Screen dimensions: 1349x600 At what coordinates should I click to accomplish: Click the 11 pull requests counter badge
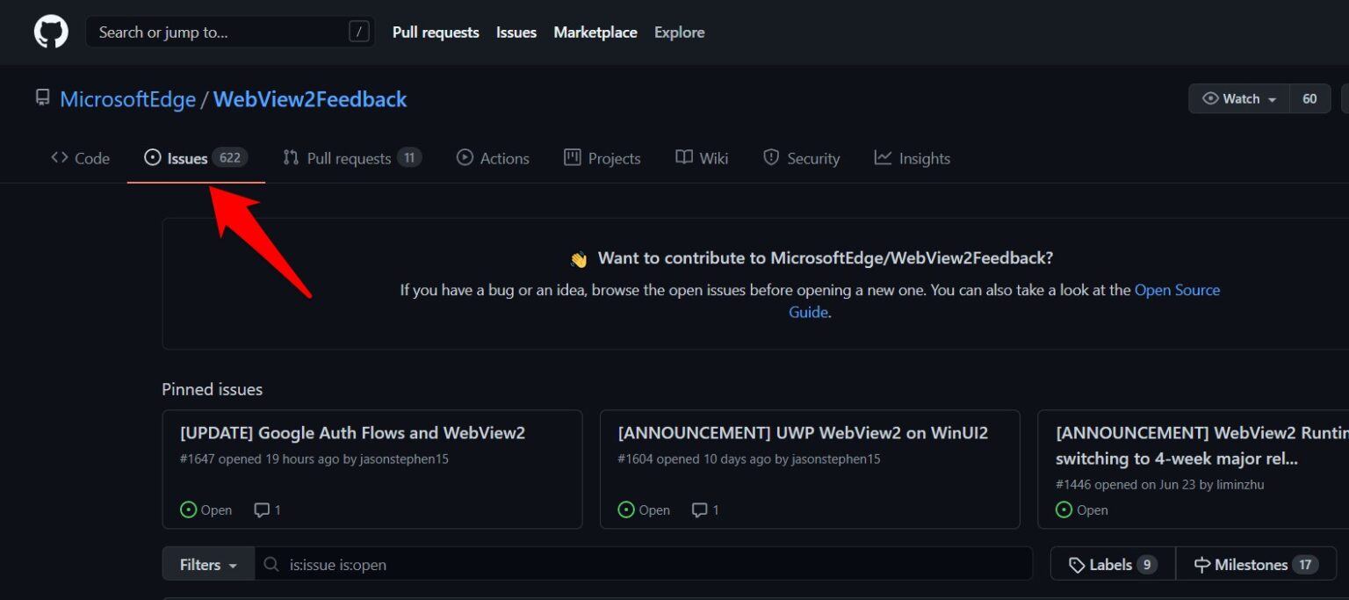(409, 158)
